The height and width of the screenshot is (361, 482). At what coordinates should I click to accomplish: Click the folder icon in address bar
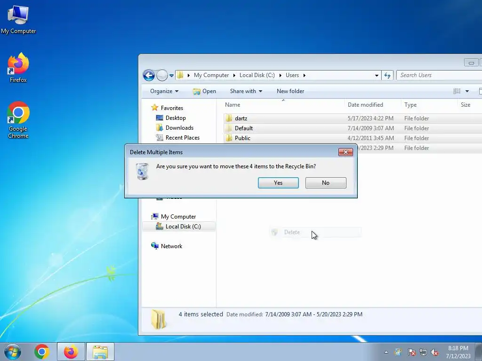point(180,75)
